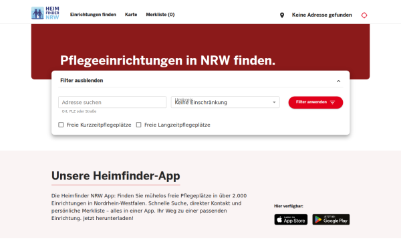Click the Unsere Heimfinder-App heading
This screenshot has width=401, height=250.
(116, 176)
